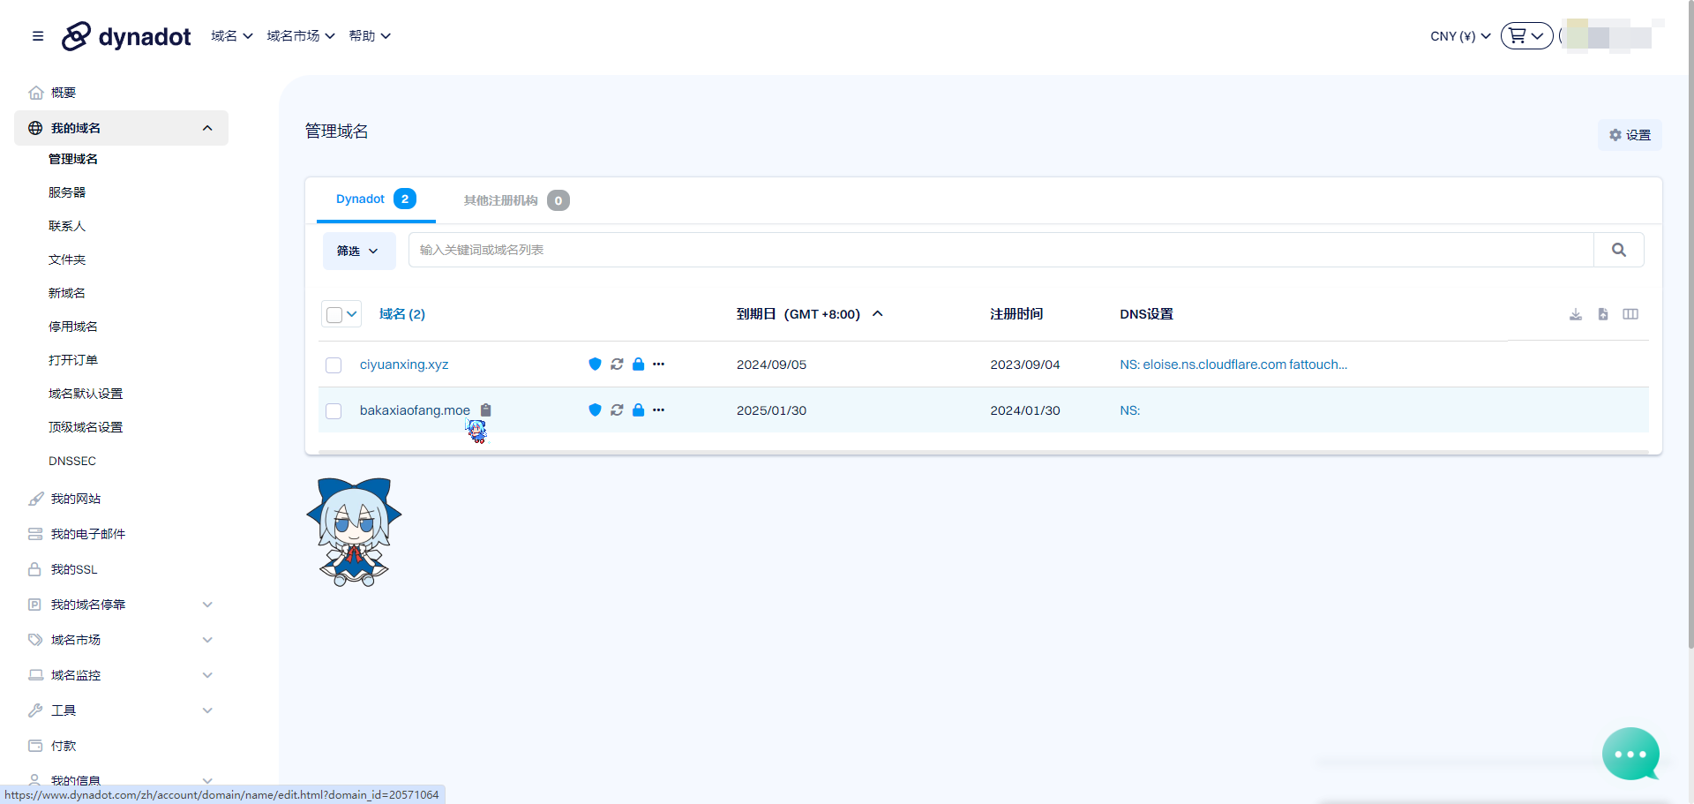Click the download list icon in table header
The image size is (1694, 804).
[1576, 314]
